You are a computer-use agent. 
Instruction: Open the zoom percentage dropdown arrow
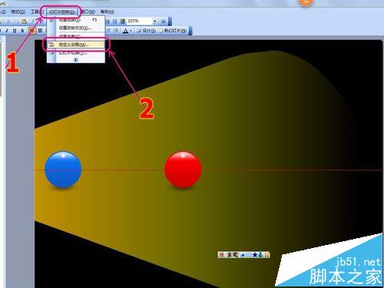[155, 21]
